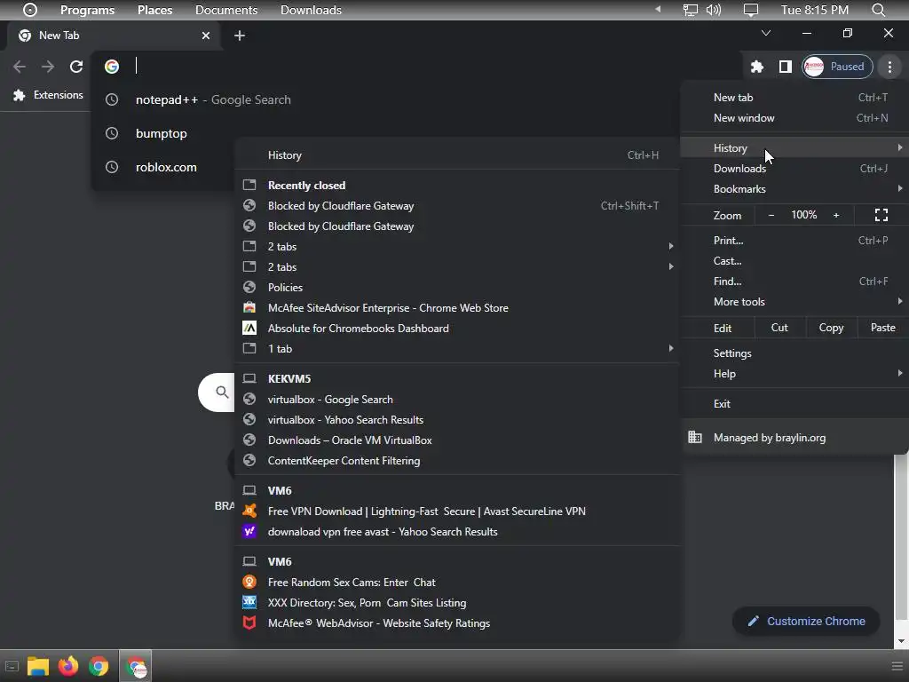The width and height of the screenshot is (909, 682).
Task: Click Managed by braylin.org
Action: [x=794, y=438]
